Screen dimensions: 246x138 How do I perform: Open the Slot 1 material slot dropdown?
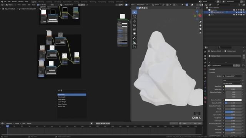54,5
